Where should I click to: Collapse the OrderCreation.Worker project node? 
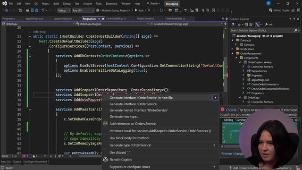[240, 62]
